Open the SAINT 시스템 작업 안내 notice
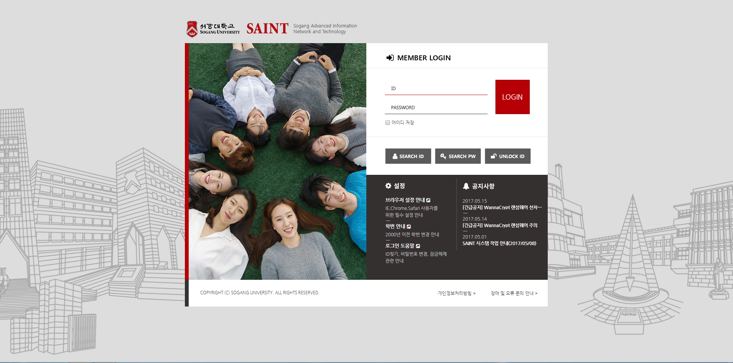The image size is (733, 363). tap(499, 244)
